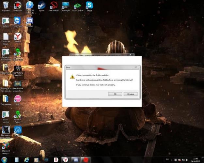Launch Internet Explorer from the taskbar
The height and width of the screenshot is (163, 204).
26,160
